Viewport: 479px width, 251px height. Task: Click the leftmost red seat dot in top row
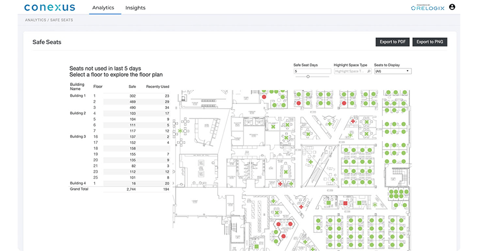click(263, 97)
